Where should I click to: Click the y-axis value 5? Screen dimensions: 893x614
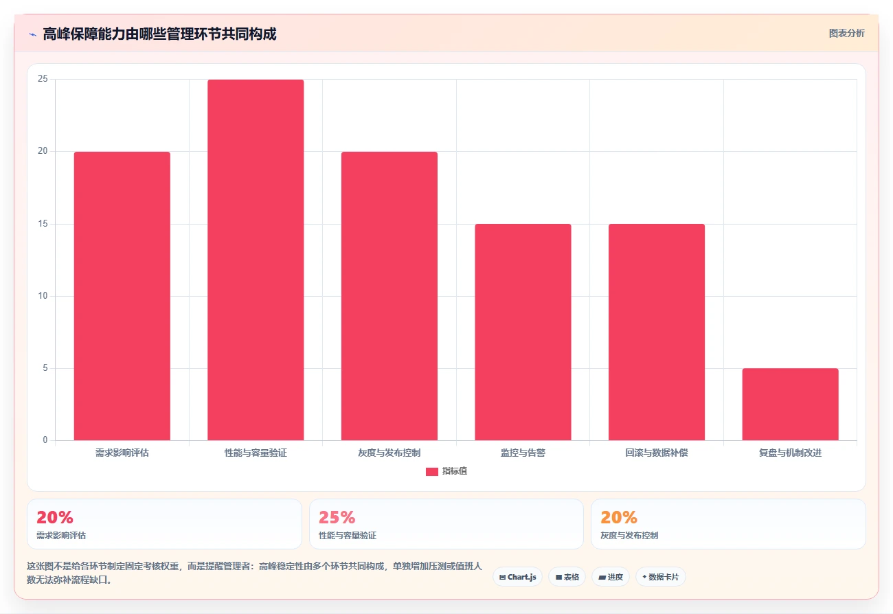click(45, 368)
